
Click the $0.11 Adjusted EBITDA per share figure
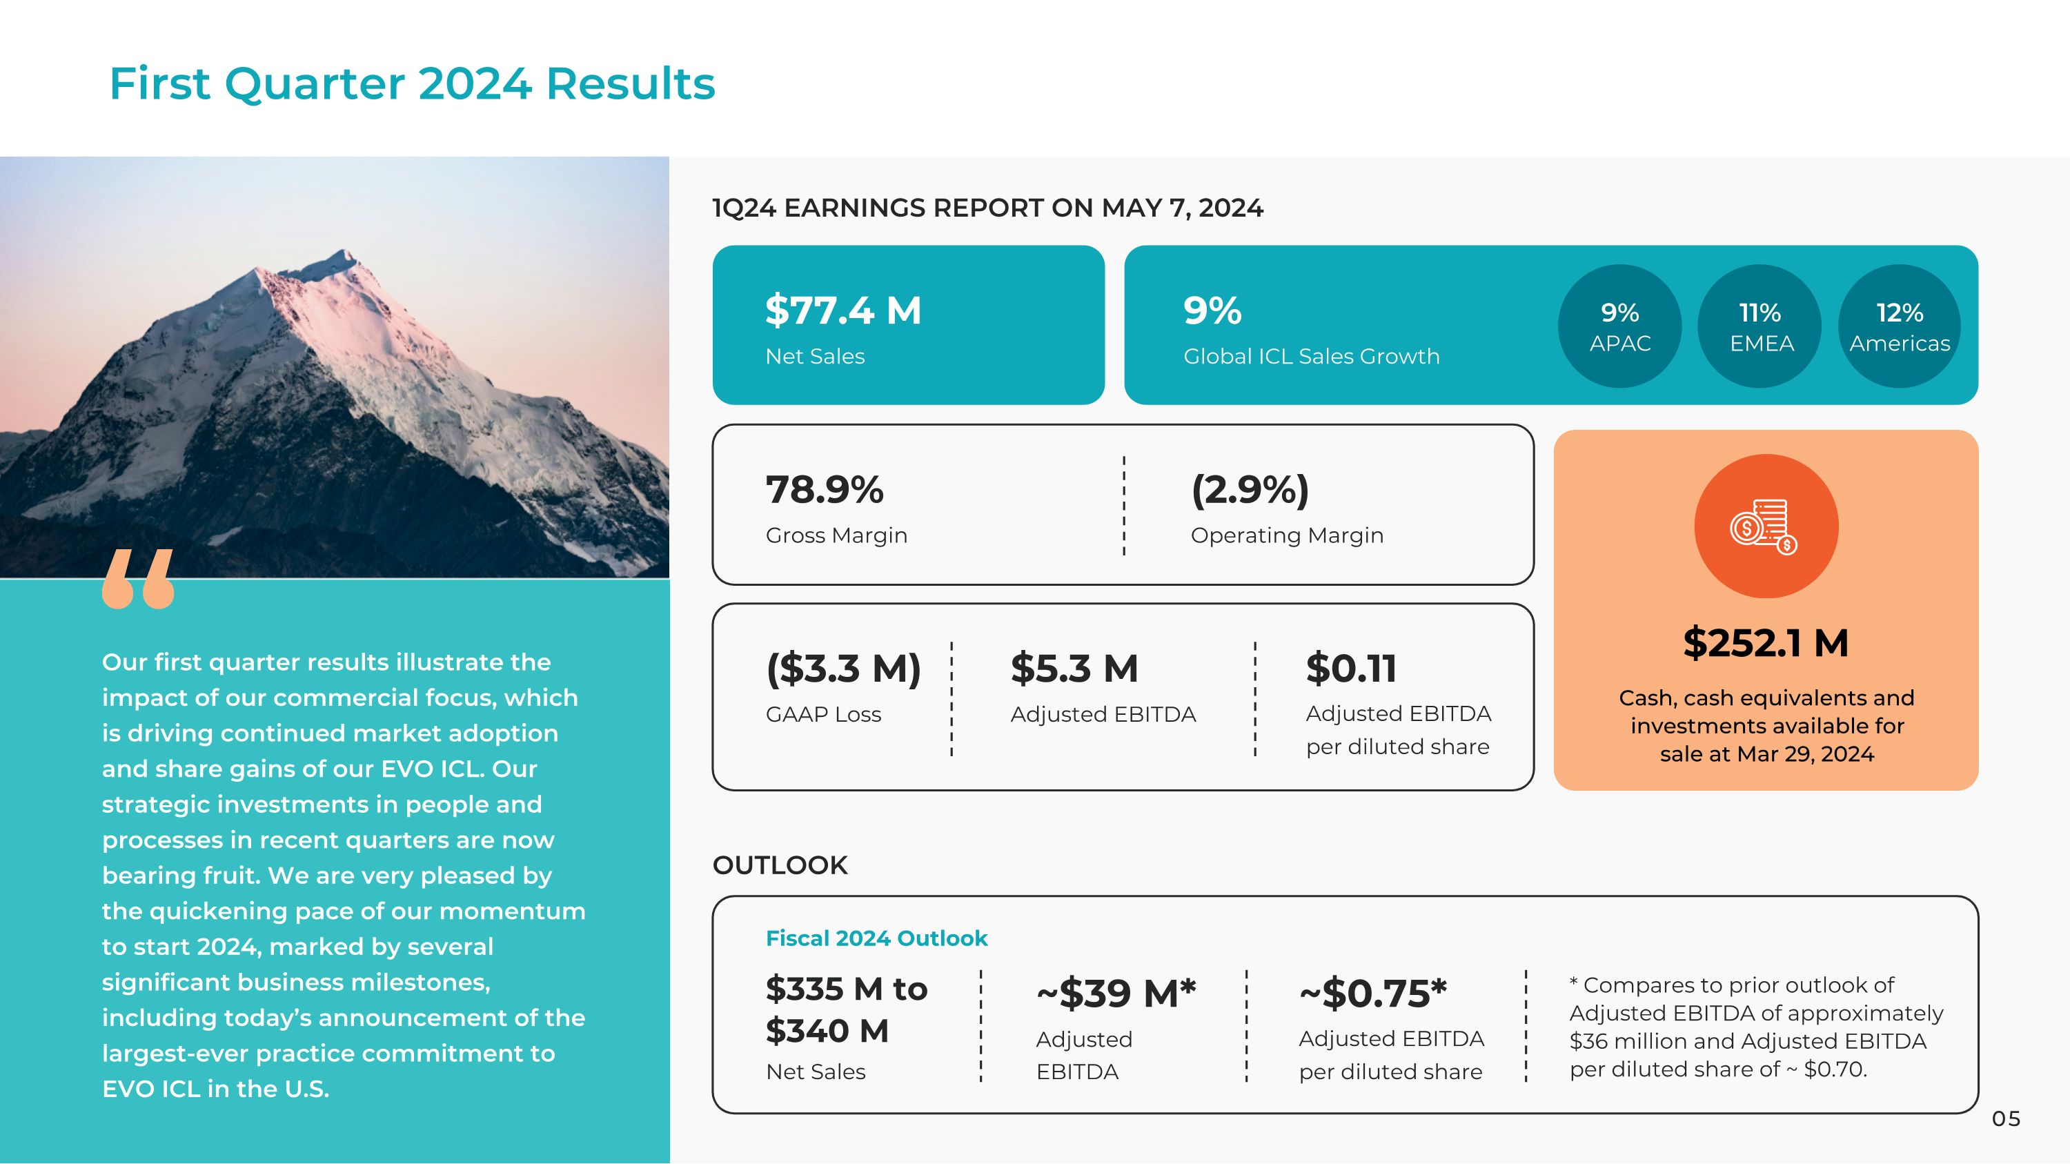click(1352, 669)
